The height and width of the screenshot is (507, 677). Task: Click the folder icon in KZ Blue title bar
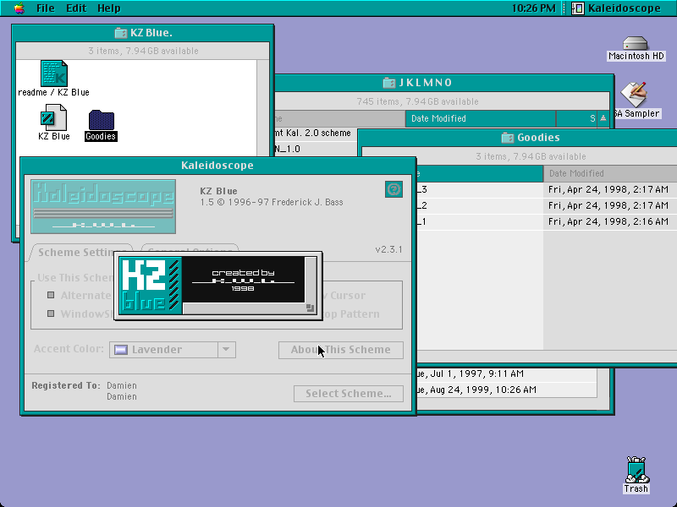tap(120, 33)
